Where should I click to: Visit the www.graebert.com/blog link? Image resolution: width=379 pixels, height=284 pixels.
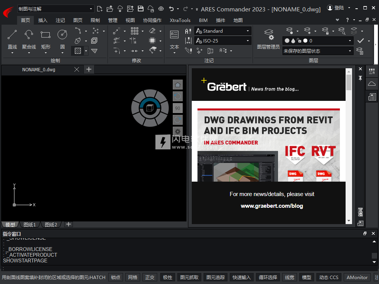click(x=272, y=206)
